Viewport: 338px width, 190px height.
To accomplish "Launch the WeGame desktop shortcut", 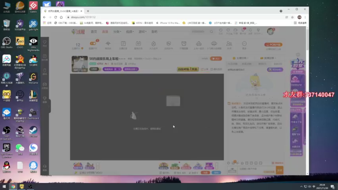I will click(33, 78).
